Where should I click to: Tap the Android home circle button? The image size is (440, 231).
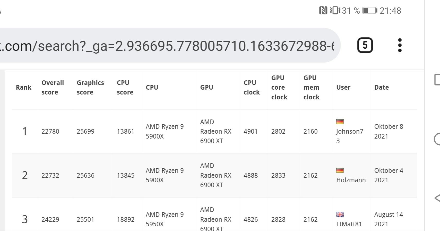[x=437, y=139]
